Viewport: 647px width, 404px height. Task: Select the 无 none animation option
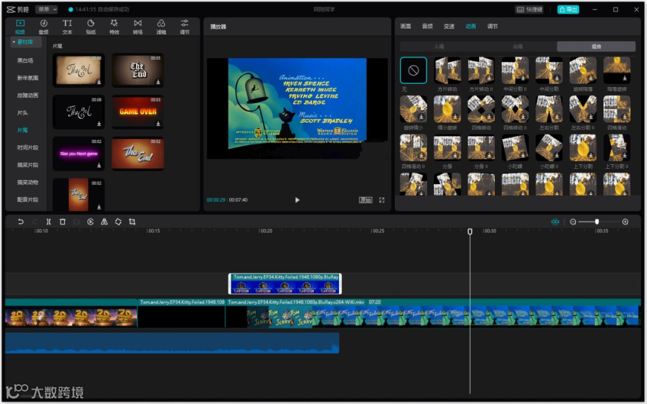coord(413,71)
